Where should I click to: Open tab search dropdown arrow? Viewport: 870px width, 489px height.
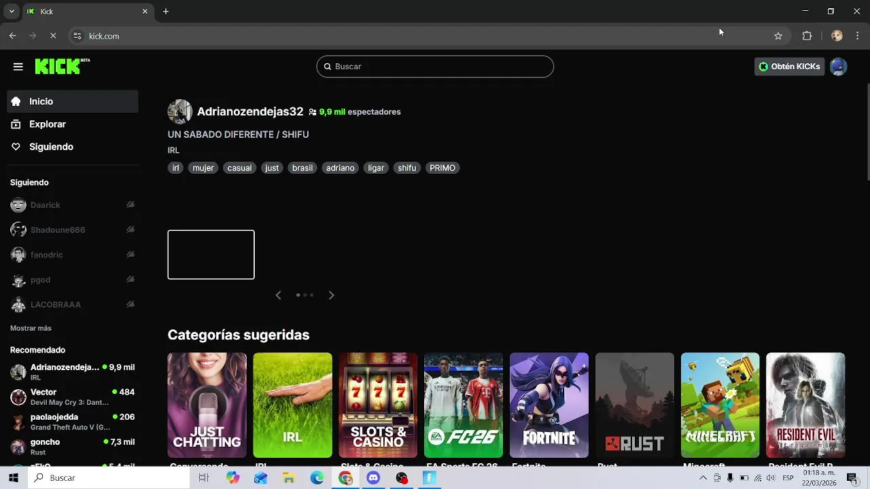(12, 12)
